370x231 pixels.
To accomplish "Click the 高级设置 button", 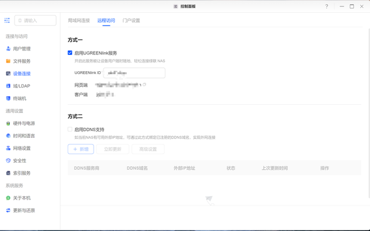I will tap(148, 149).
